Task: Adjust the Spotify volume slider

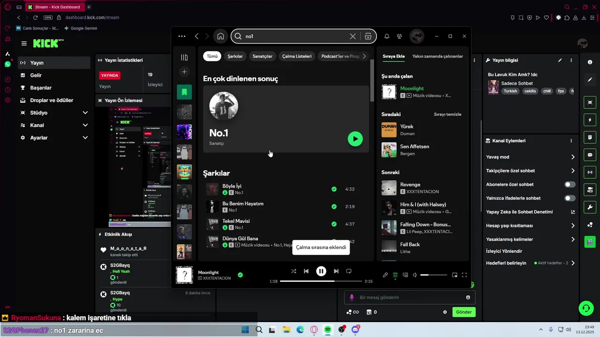Action: (x=433, y=275)
